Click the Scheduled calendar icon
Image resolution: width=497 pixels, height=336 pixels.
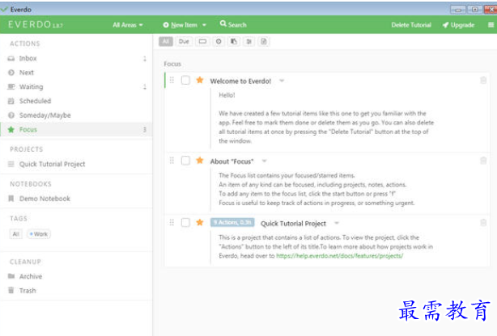click(11, 101)
